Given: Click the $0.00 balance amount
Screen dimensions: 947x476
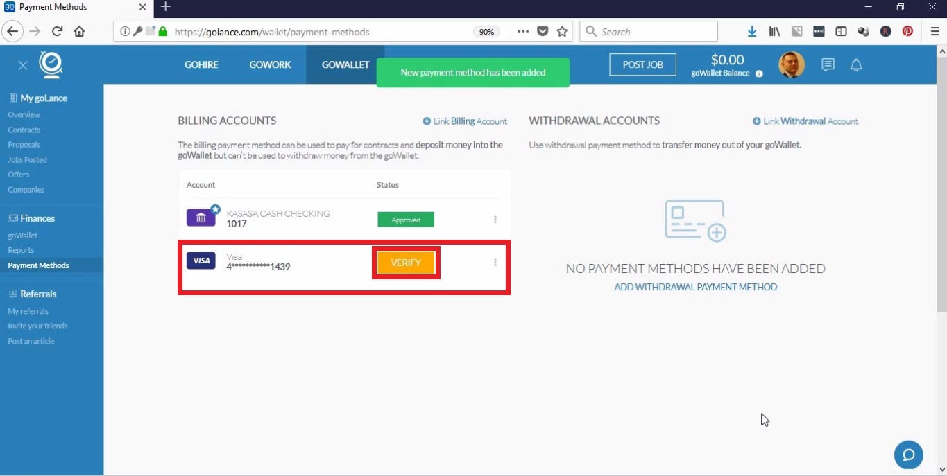Looking at the screenshot, I should [x=727, y=60].
